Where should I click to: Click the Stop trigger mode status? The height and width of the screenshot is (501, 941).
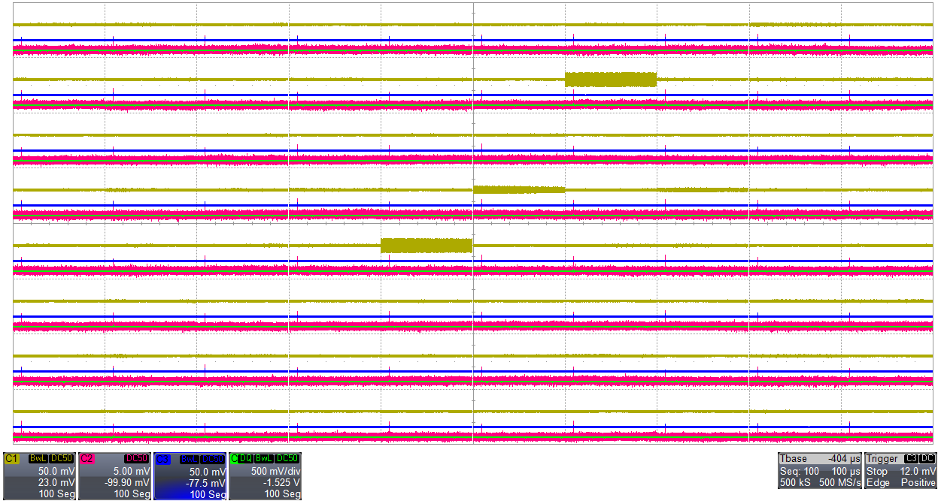point(877,471)
